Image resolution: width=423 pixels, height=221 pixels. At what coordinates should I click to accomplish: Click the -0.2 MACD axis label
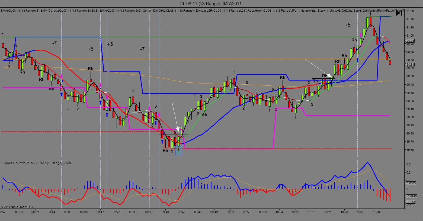pyautogui.click(x=409, y=205)
